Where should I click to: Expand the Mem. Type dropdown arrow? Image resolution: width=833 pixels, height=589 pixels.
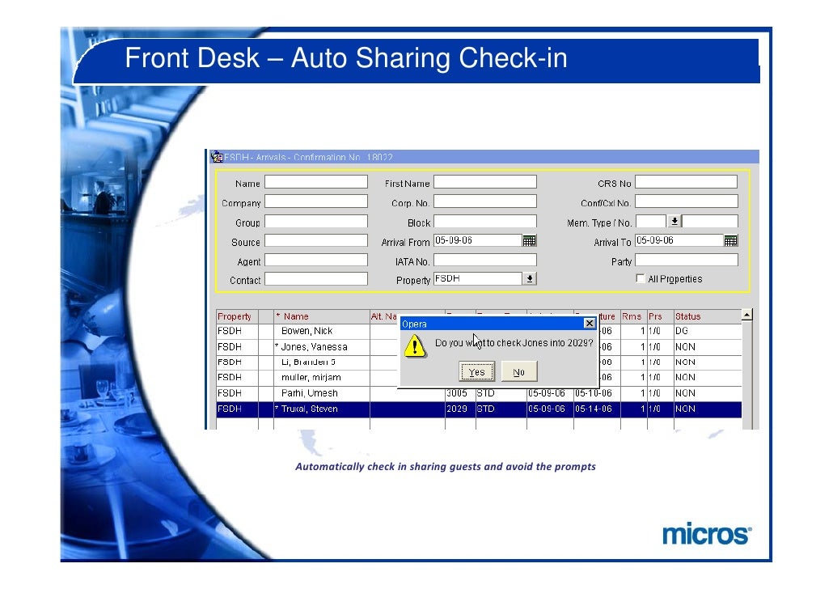[x=674, y=221]
